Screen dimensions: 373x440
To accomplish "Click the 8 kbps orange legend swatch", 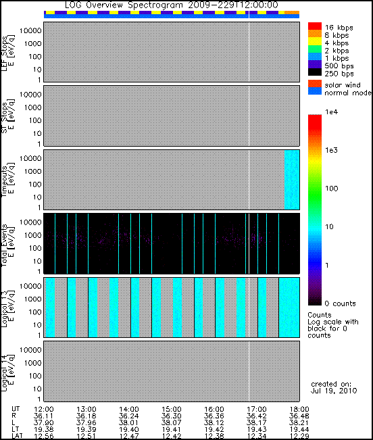I will click(315, 34).
